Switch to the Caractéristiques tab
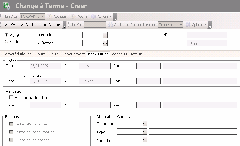 click(x=17, y=54)
